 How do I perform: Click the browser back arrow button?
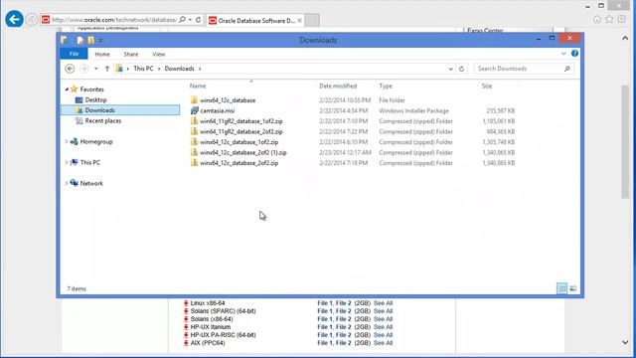14,19
